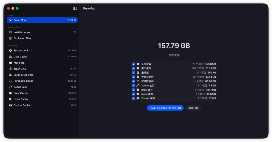
Task: Open Large & Old Files section
Action: pyautogui.click(x=23, y=75)
